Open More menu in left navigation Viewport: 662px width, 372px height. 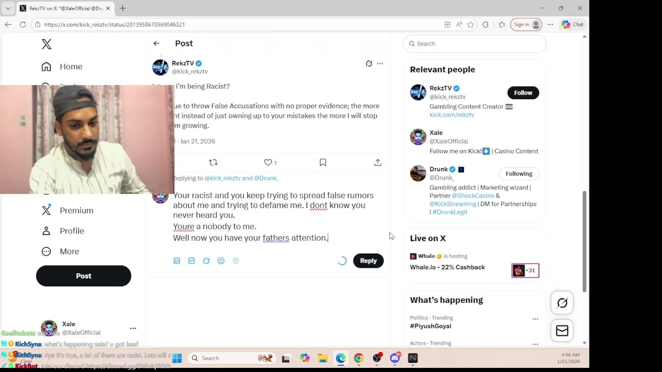coord(61,251)
